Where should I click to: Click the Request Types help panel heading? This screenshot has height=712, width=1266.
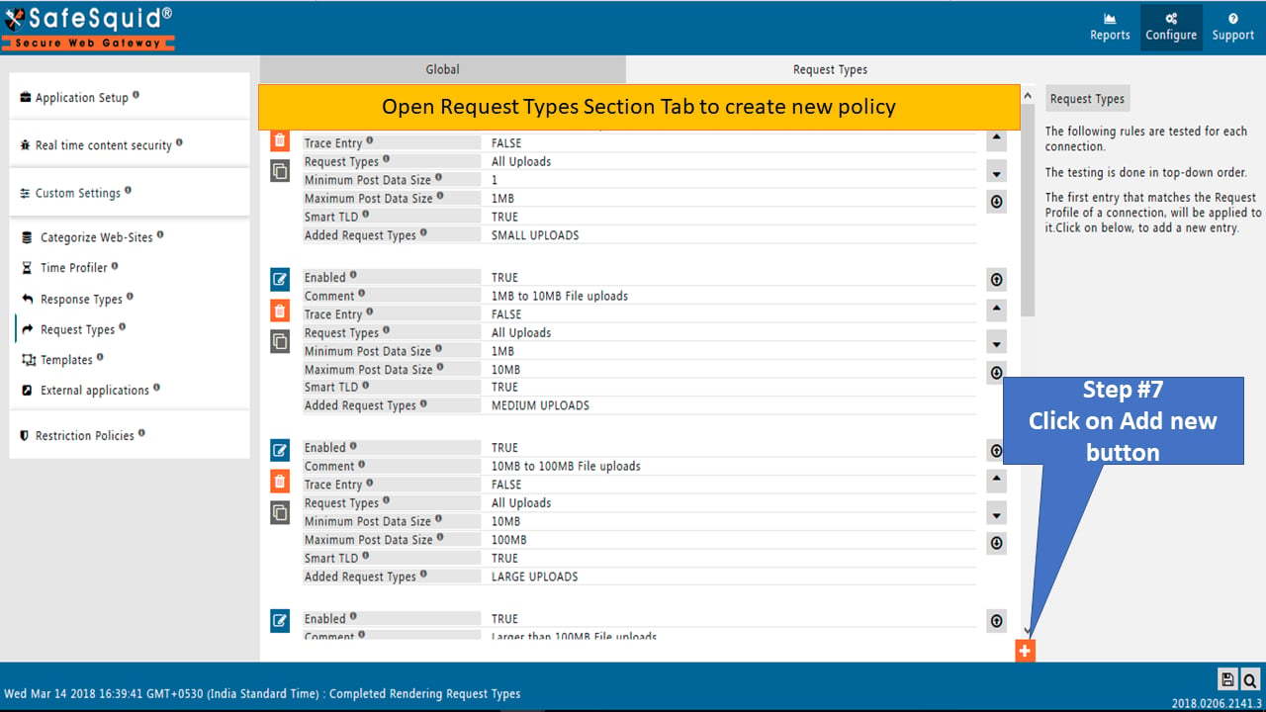[x=1086, y=98]
